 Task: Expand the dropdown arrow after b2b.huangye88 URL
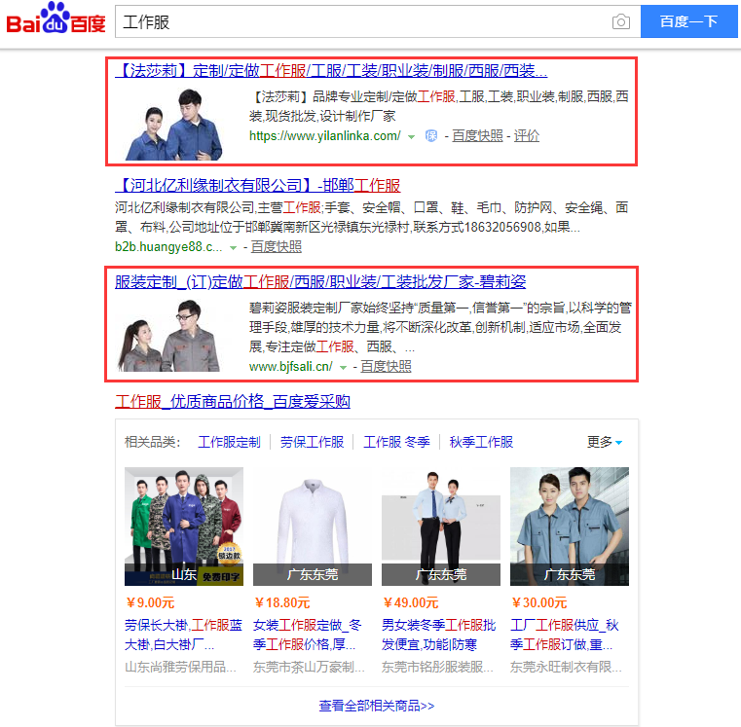(x=233, y=247)
